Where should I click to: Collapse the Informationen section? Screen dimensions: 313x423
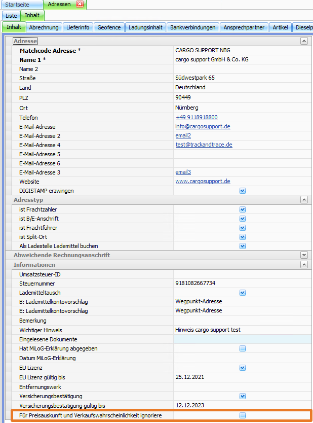pos(303,265)
